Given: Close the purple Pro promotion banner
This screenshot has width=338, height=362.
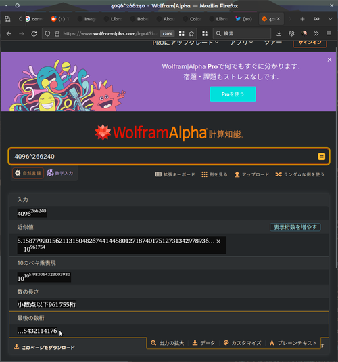Looking at the screenshot, I should click(329, 60).
